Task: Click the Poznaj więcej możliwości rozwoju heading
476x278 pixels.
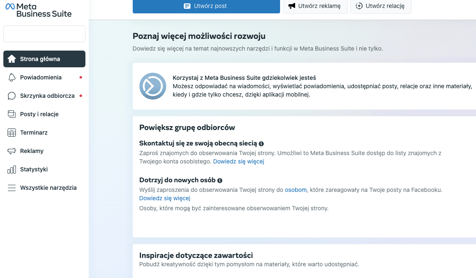Action: click(x=199, y=36)
